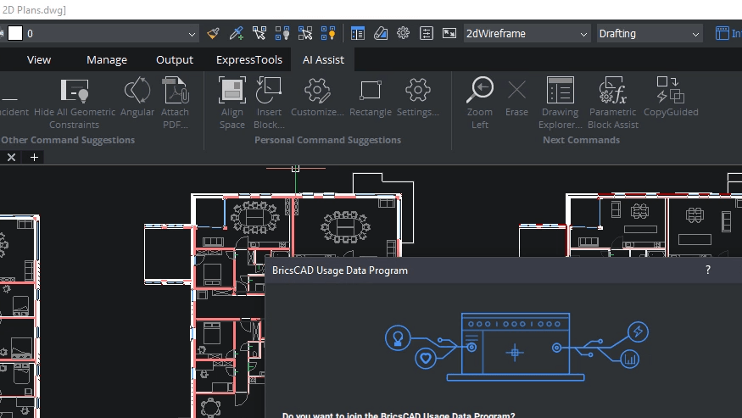Click the Zoom Left command icon
The image size is (742, 418).
point(480,90)
